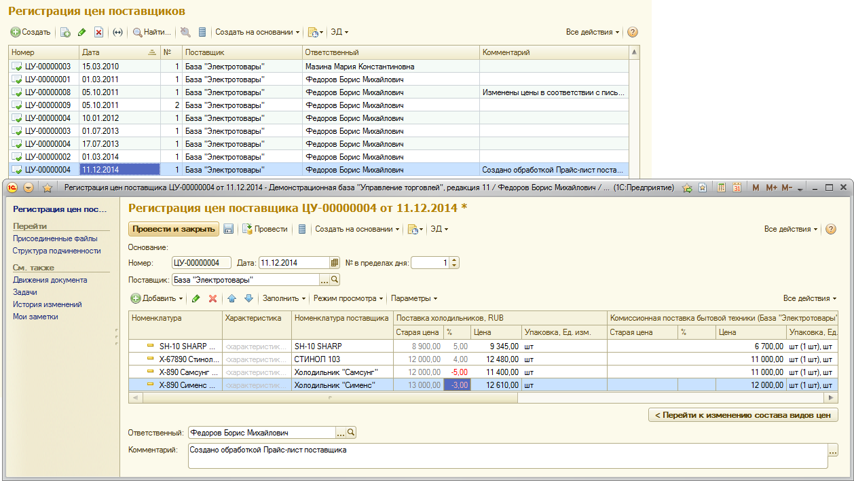Open the Найти search in list toolbar

pos(152,32)
